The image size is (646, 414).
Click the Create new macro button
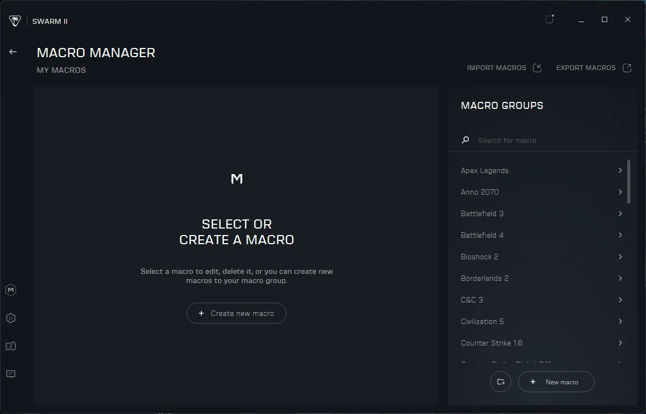click(236, 313)
